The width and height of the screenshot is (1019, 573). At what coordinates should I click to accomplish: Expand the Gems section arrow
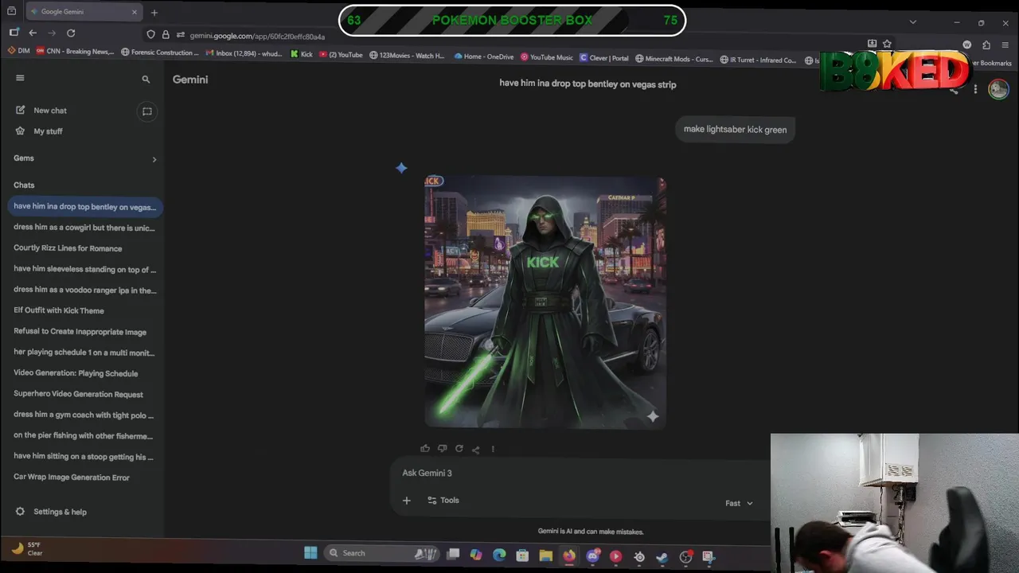[x=154, y=159]
